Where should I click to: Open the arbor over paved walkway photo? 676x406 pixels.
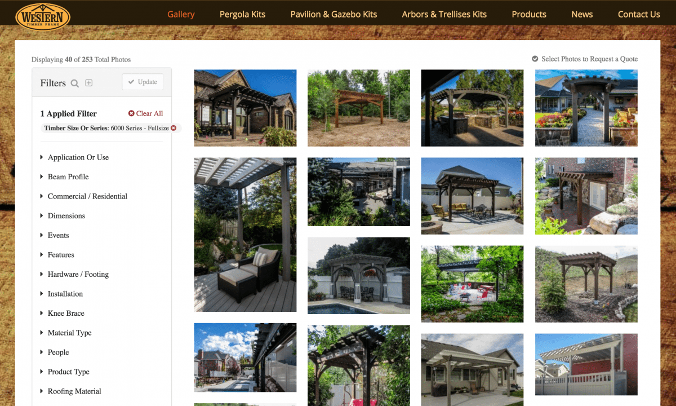tap(586, 108)
